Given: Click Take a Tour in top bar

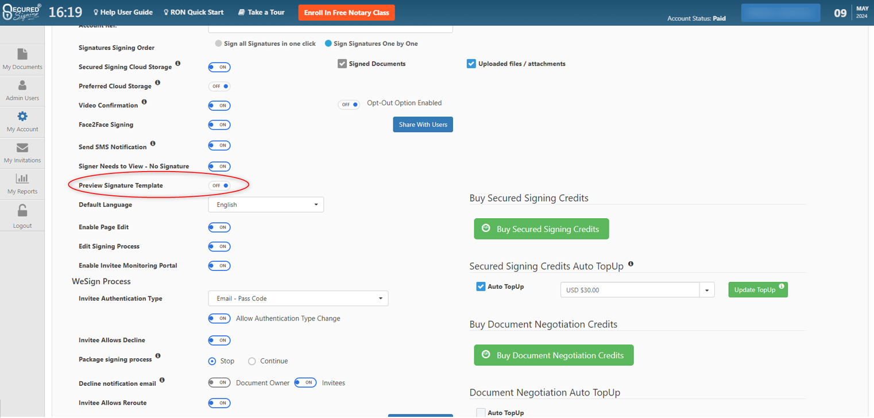Looking at the screenshot, I should [261, 12].
